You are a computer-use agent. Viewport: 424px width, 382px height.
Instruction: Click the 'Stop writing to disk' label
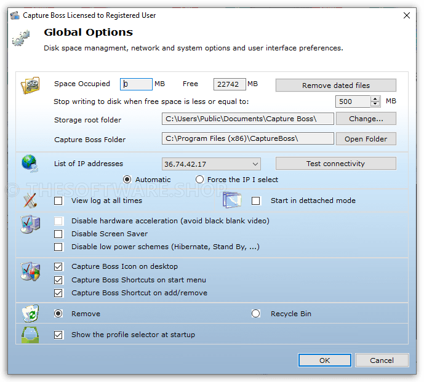click(151, 101)
